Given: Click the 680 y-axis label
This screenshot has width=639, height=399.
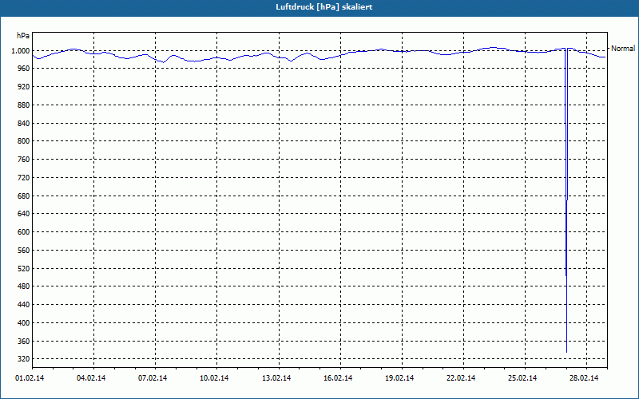Looking at the screenshot, I should [x=24, y=196].
